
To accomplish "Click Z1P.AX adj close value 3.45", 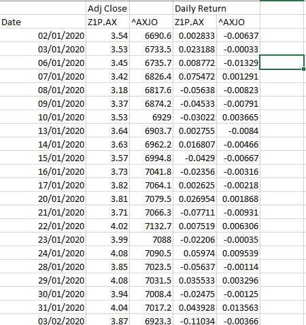I will pos(107,63).
